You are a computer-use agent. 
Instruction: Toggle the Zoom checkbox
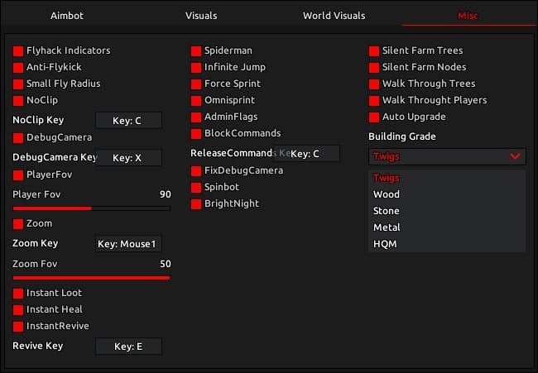pyautogui.click(x=18, y=224)
